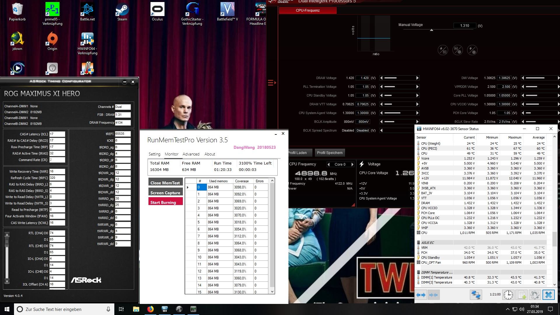
Task: Switch to Setting tab in RunMemTestPro
Action: tap(154, 154)
